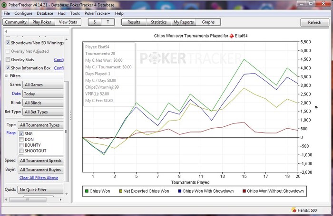This screenshot has height=216, width=333.
Task: Click the red Chips Won Without Showdown swatch
Action: coord(244,191)
